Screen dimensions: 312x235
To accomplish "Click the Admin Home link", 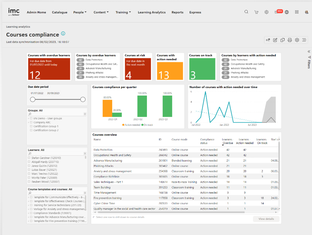I will [x=36, y=12].
